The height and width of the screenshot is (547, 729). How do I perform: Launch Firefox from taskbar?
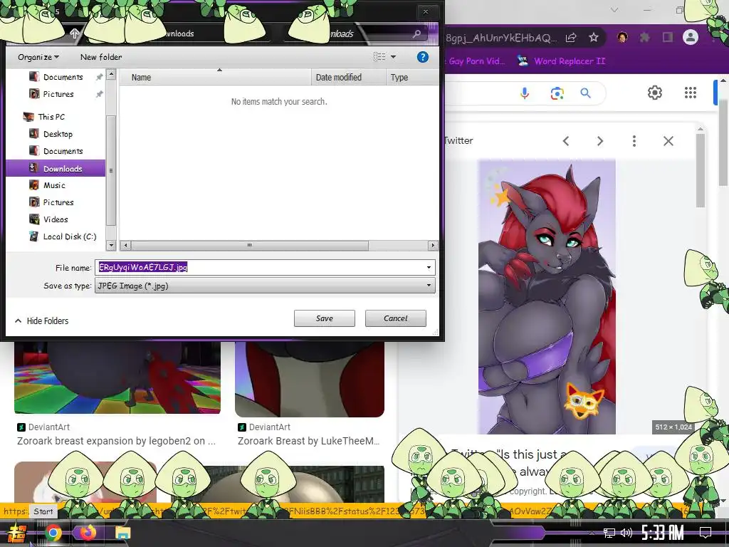88,533
